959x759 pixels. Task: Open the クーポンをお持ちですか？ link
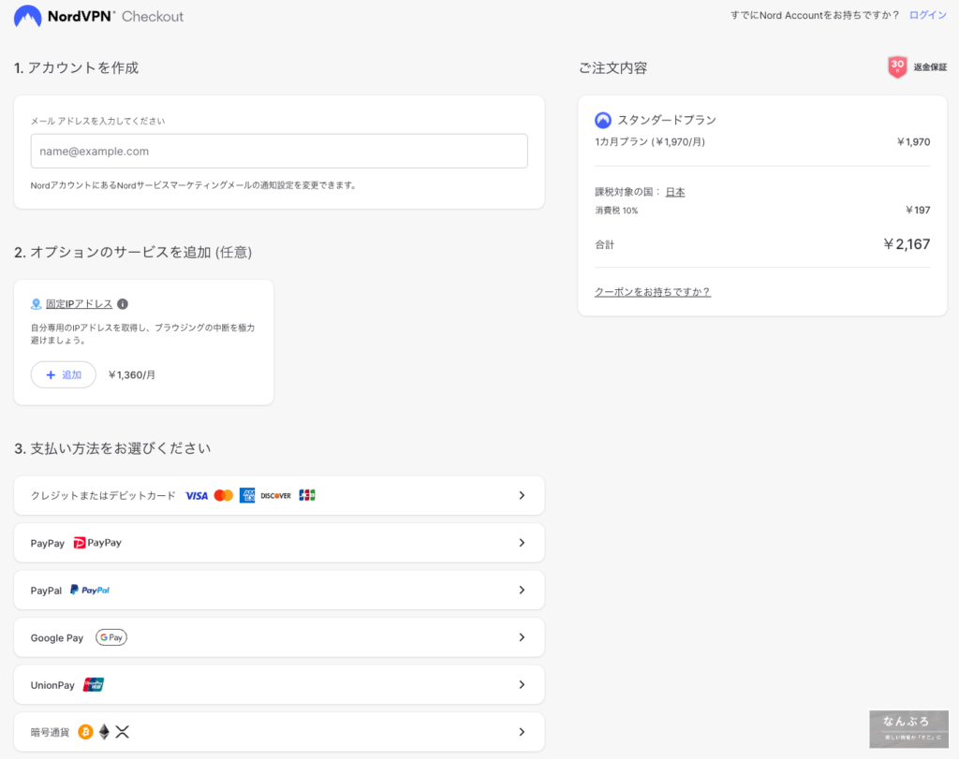click(652, 292)
